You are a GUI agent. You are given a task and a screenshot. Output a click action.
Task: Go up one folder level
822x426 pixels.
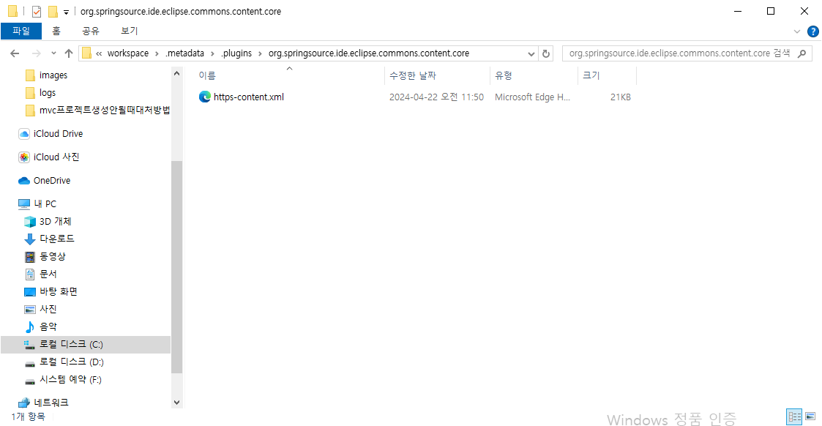[x=69, y=53]
